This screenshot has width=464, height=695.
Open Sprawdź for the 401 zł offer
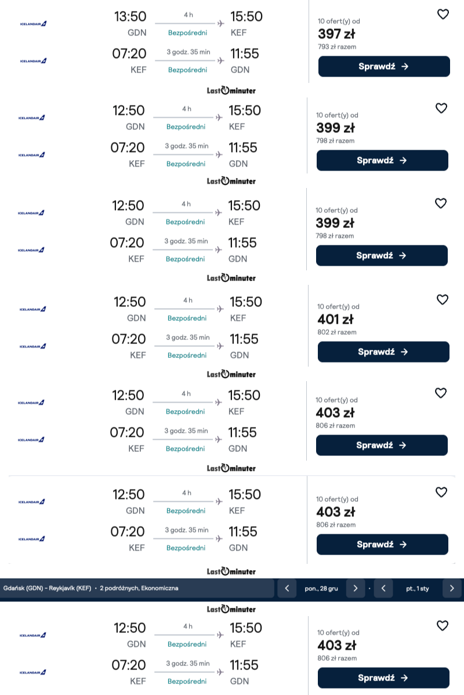[383, 352]
